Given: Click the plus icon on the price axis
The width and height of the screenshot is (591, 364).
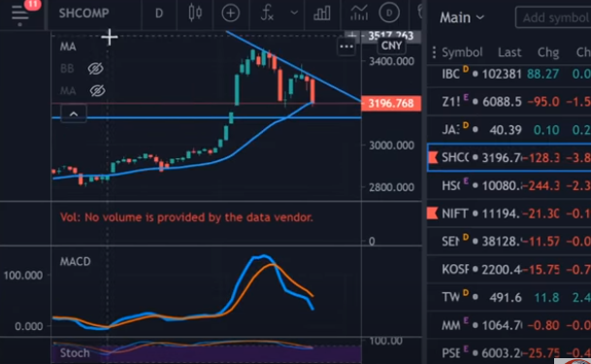Looking at the screenshot, I should 351,37.
